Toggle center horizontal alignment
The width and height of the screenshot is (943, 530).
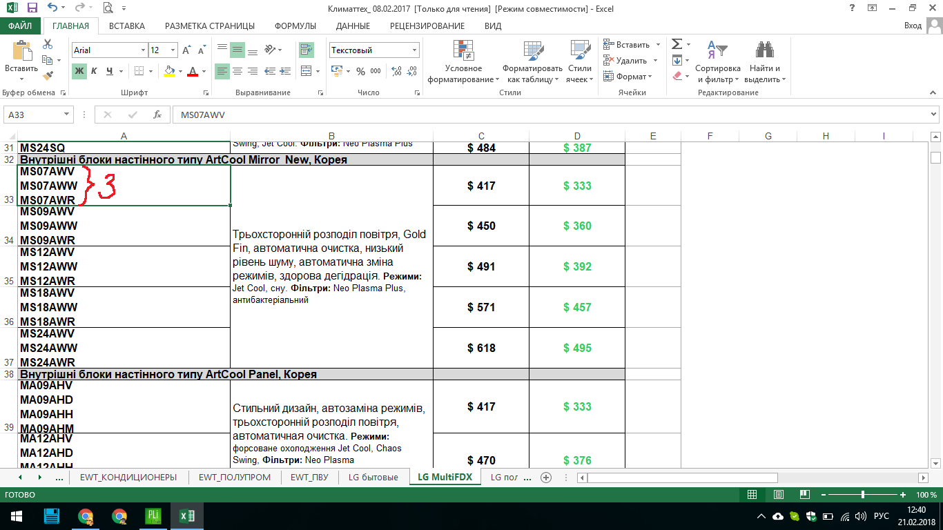click(x=237, y=71)
